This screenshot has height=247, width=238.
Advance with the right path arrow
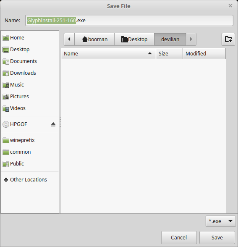[191, 39]
